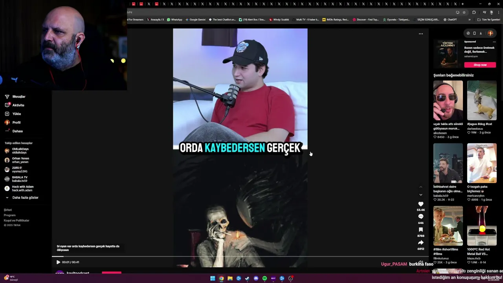The image size is (503, 283).
Task: Bookmark the video to favorites
Action: pos(421,230)
